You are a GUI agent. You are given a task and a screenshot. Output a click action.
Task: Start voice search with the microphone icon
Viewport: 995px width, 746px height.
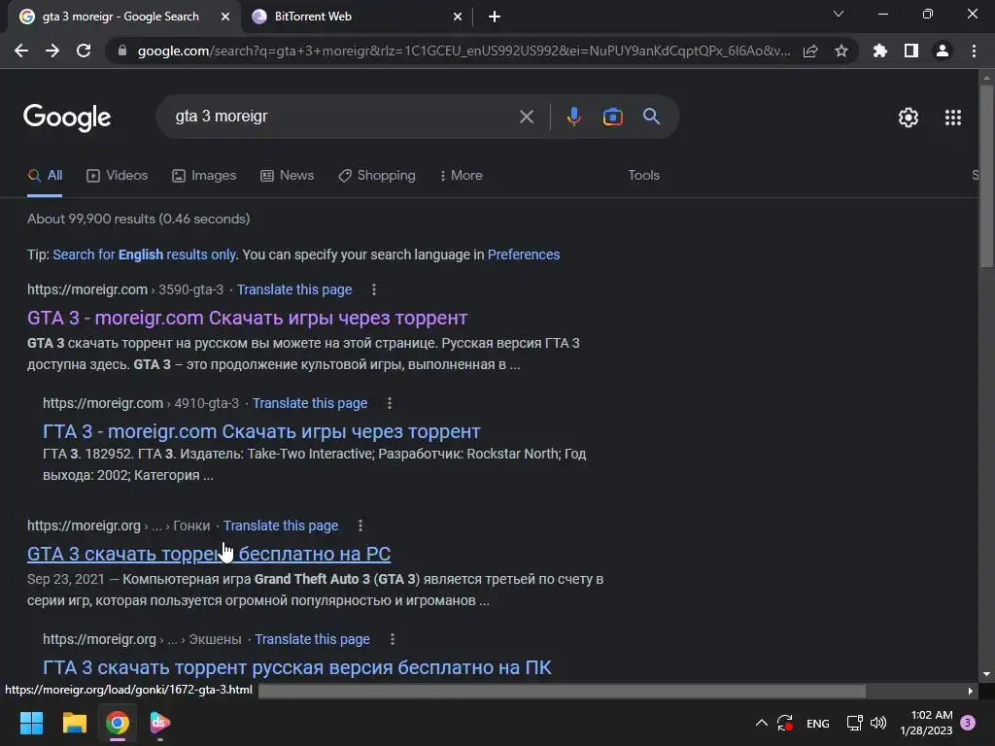(573, 117)
